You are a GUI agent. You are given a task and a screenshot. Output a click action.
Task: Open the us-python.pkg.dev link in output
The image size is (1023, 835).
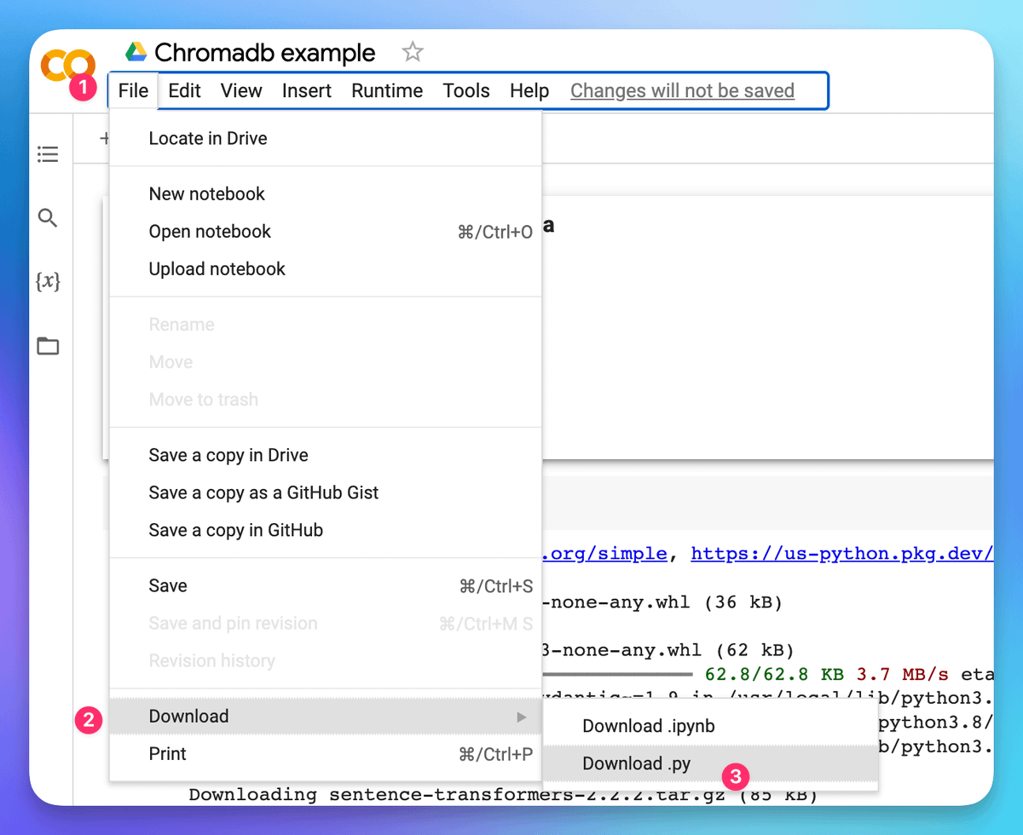[x=840, y=554]
